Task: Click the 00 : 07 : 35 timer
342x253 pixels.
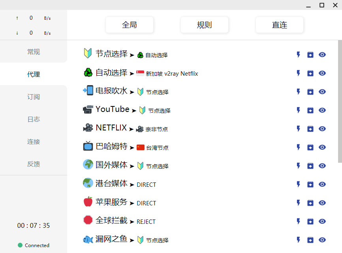Action: 34,225
